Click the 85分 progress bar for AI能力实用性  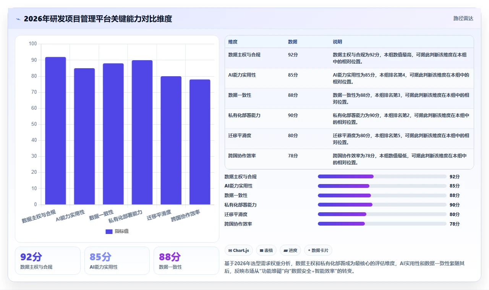pos(382,186)
